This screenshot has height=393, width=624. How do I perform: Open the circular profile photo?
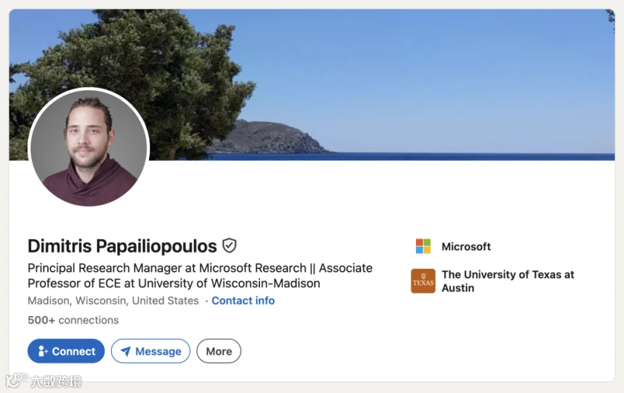pyautogui.click(x=89, y=148)
